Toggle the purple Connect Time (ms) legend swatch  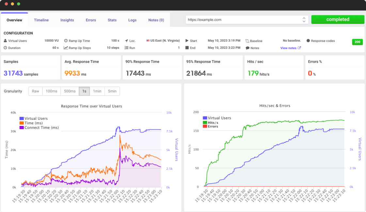(x=22, y=128)
